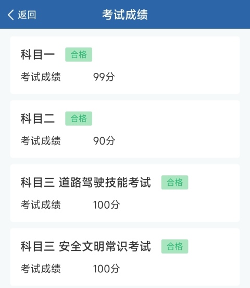Click 考试成绩 label in 科目一 card
This screenshot has height=288, width=250.
[x=41, y=77]
